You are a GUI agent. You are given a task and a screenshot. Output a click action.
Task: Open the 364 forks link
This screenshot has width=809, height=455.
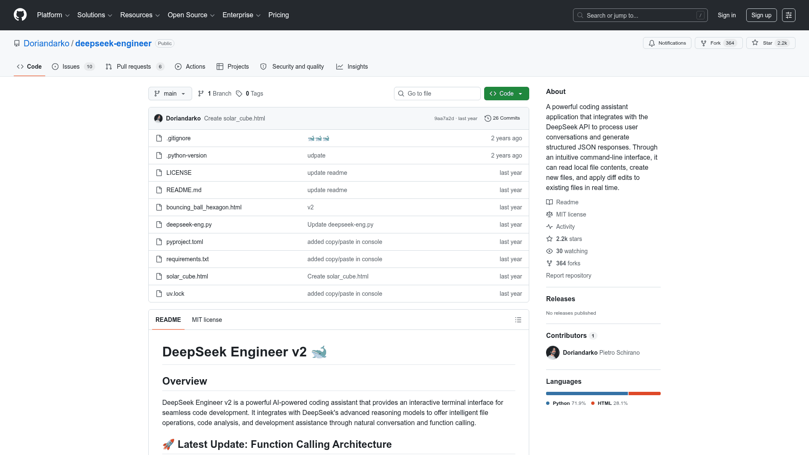[563, 263]
